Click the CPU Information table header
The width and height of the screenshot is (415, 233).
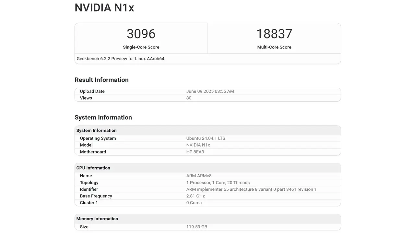click(93, 168)
